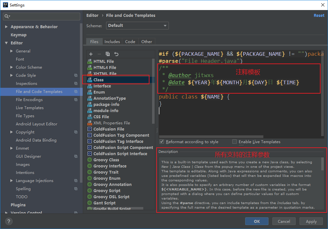The image size is (328, 229).
Task: Click the Reset link
Action: coord(319,16)
